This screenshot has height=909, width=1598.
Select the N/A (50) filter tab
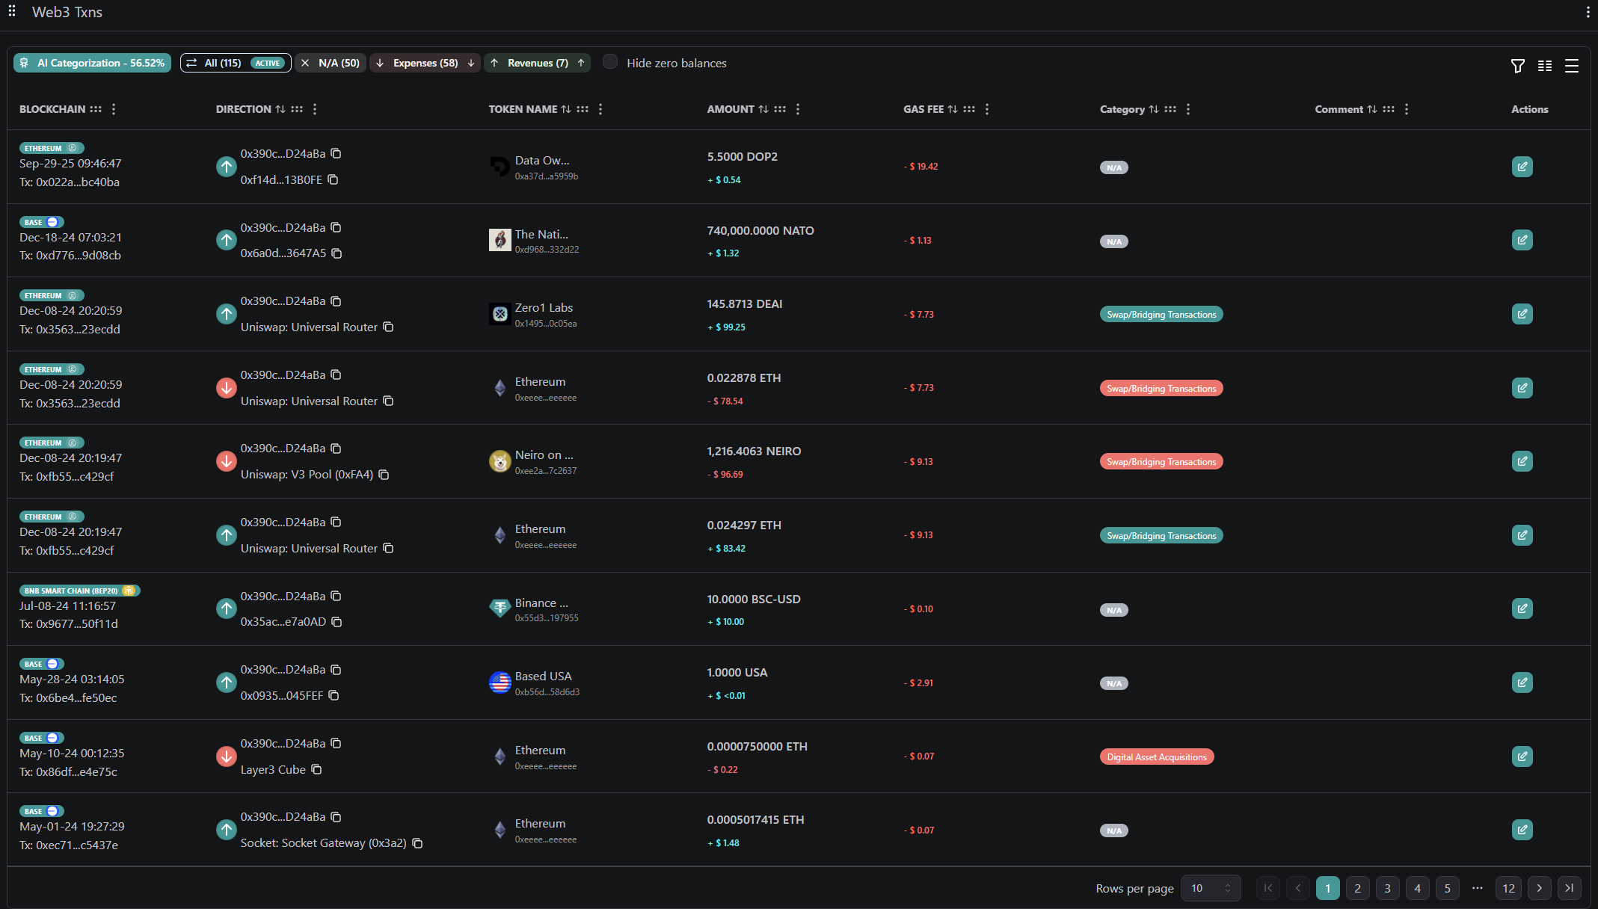pos(330,63)
